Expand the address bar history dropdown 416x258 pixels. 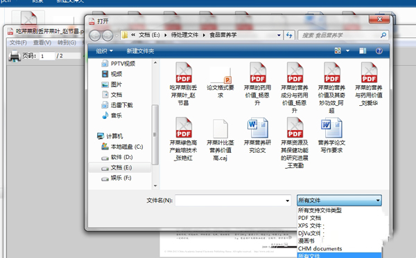click(279, 35)
